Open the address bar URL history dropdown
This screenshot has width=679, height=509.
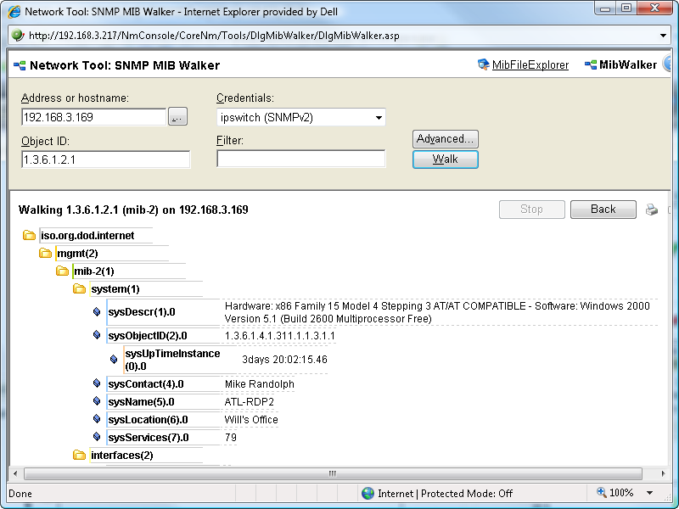[x=664, y=36]
